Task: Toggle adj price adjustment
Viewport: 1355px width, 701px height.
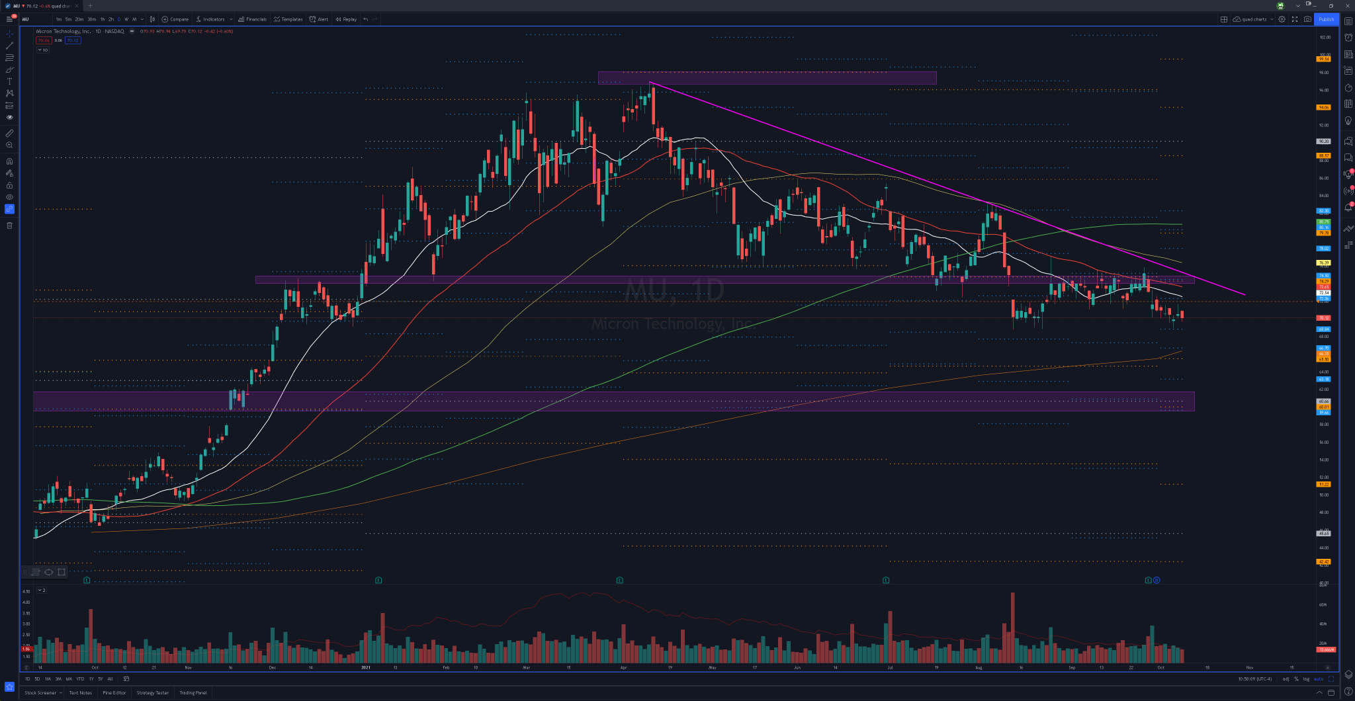Action: 1286,679
